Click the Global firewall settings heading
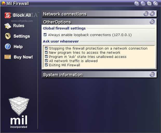161x133 pixels. pyautogui.click(x=64, y=28)
